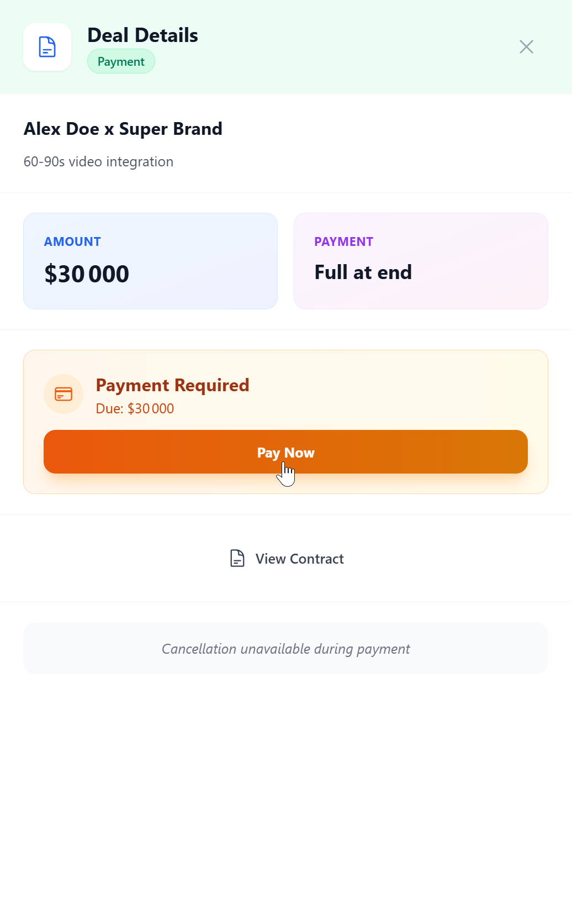Click the AMOUNT label
Screen dimensions: 572x909
(72, 241)
